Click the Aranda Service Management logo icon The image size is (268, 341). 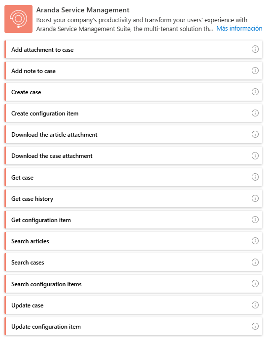point(18,19)
